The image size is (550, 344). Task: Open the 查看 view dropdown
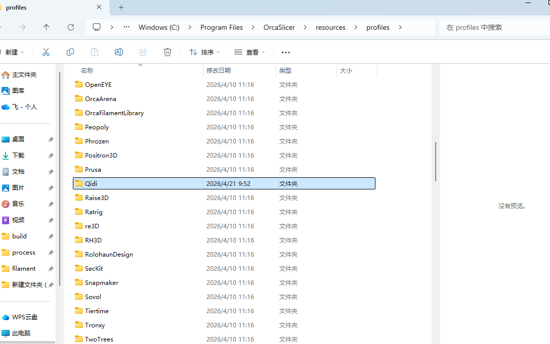point(249,52)
